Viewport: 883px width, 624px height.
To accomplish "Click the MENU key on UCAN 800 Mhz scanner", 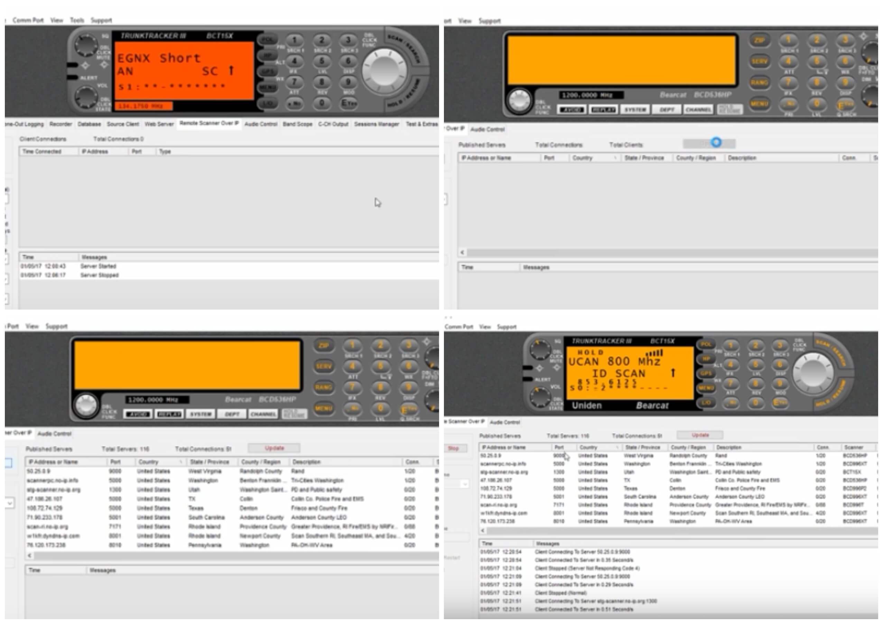I will coord(706,388).
